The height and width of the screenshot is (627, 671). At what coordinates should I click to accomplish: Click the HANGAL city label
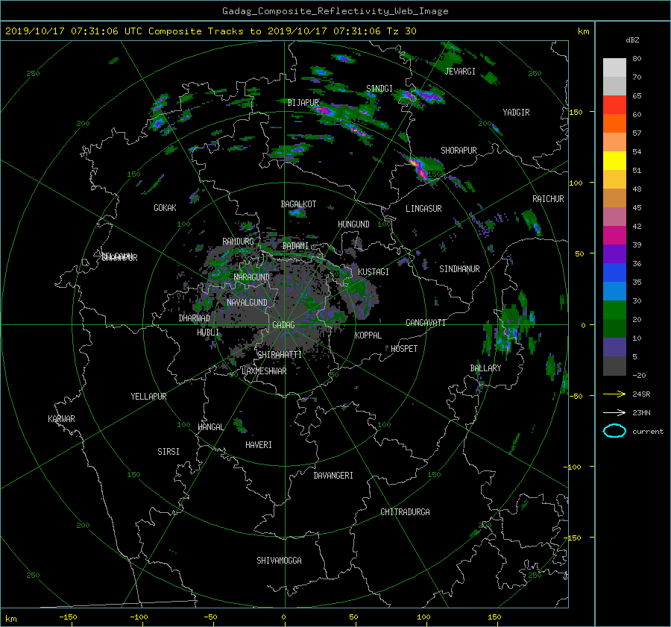211,427
